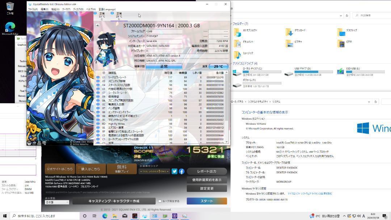Select ボリューム (F:) drive

pos(257,83)
